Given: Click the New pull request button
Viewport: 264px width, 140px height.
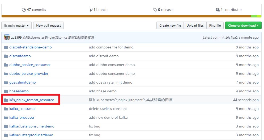Looking at the screenshot, I should (49, 26).
